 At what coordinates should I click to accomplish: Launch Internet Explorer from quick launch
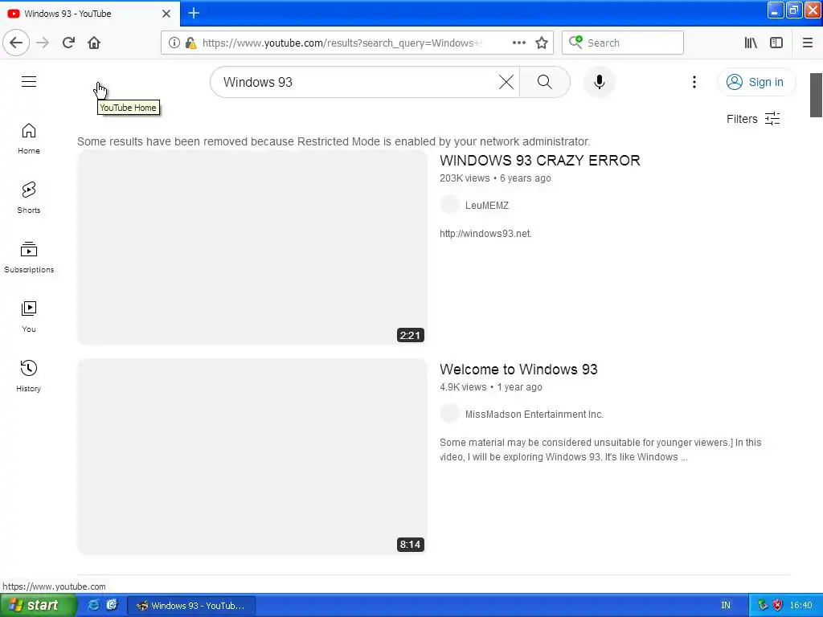click(93, 605)
